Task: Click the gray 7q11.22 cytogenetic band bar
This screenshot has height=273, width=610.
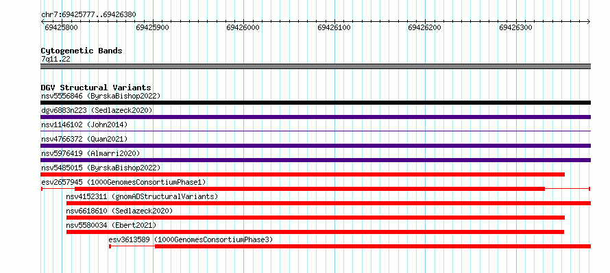Action: 316,66
